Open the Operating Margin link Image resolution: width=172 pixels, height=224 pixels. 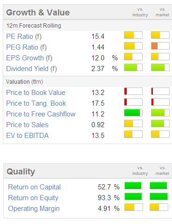coord(34,209)
